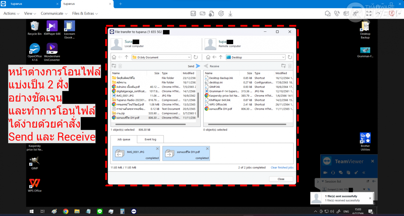The height and width of the screenshot is (216, 404).
Task: End session with red monitor icon
Action: [392, 14]
